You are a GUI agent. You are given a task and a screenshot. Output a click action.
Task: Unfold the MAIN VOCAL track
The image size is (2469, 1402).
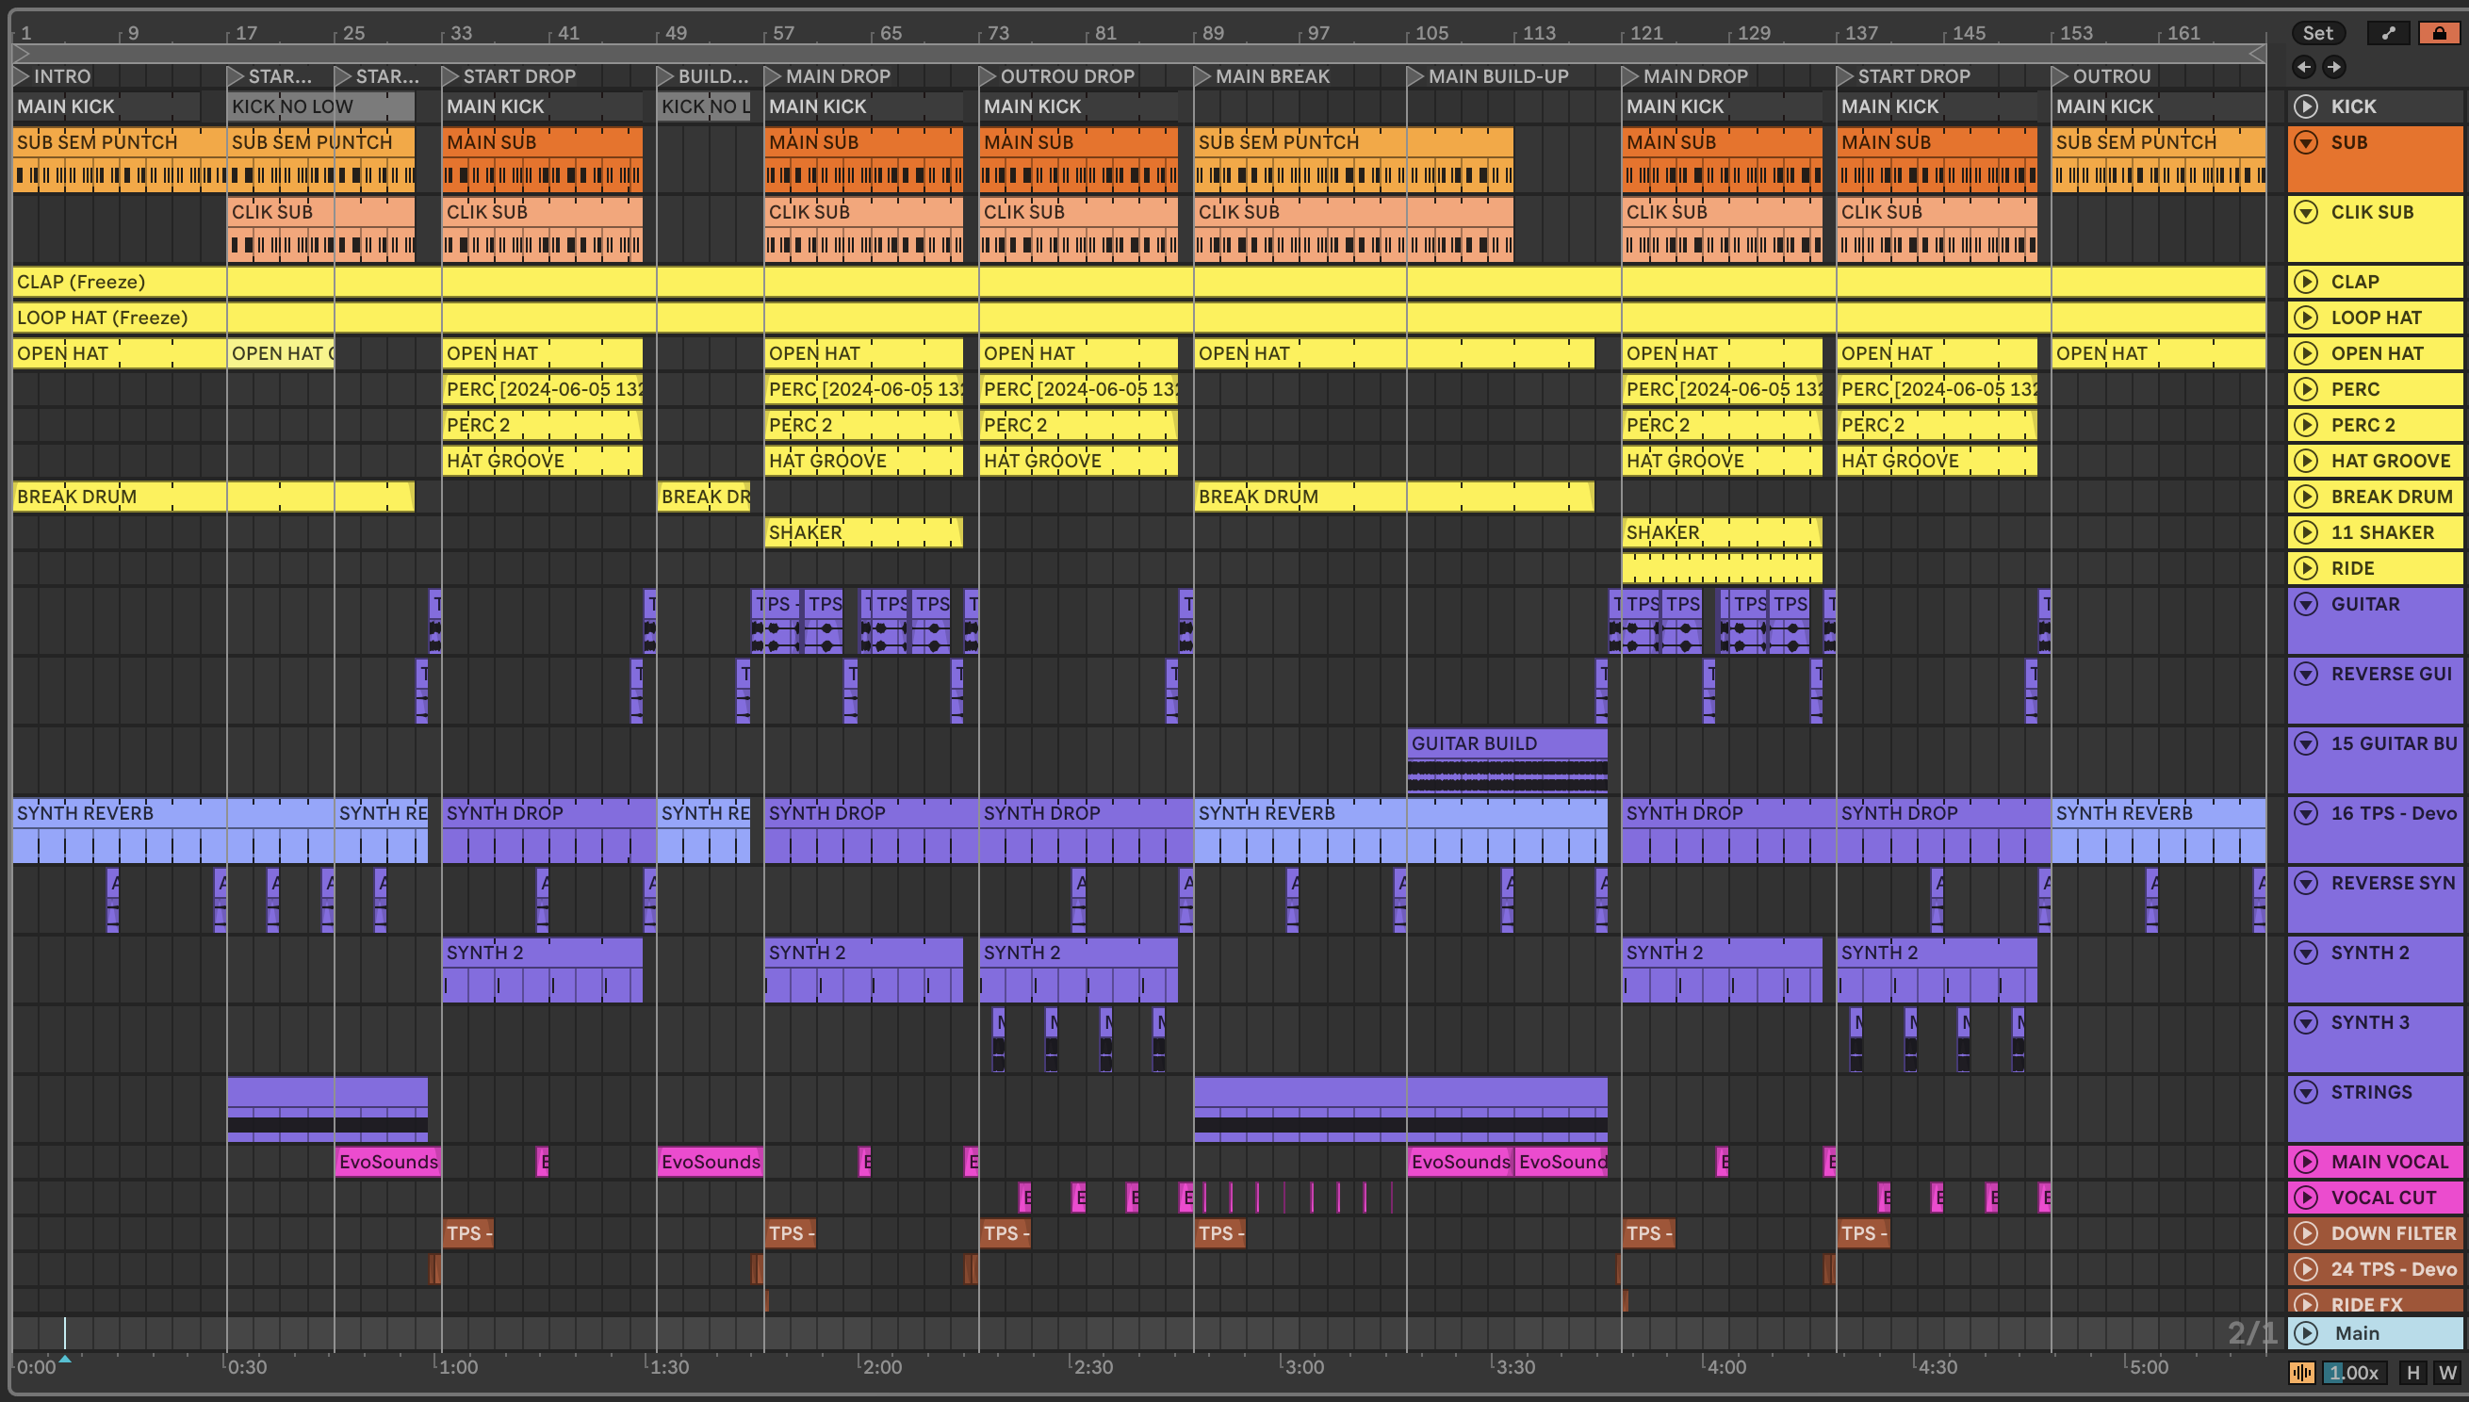(2306, 1162)
